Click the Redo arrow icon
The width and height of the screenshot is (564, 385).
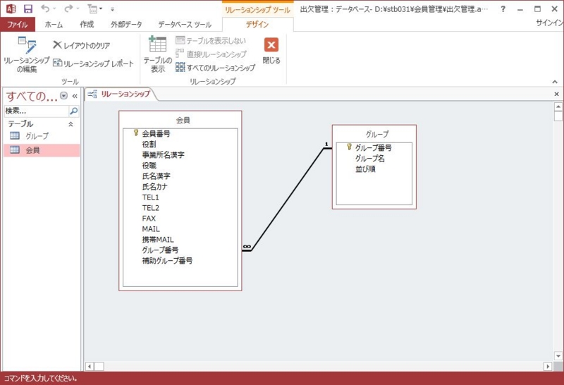tap(68, 8)
